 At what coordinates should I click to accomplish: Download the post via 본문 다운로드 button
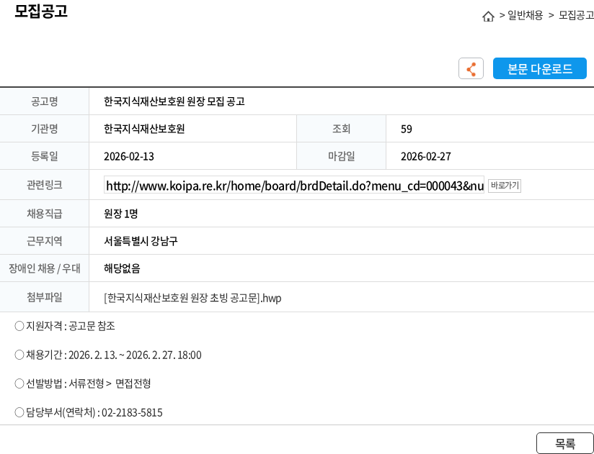(539, 68)
